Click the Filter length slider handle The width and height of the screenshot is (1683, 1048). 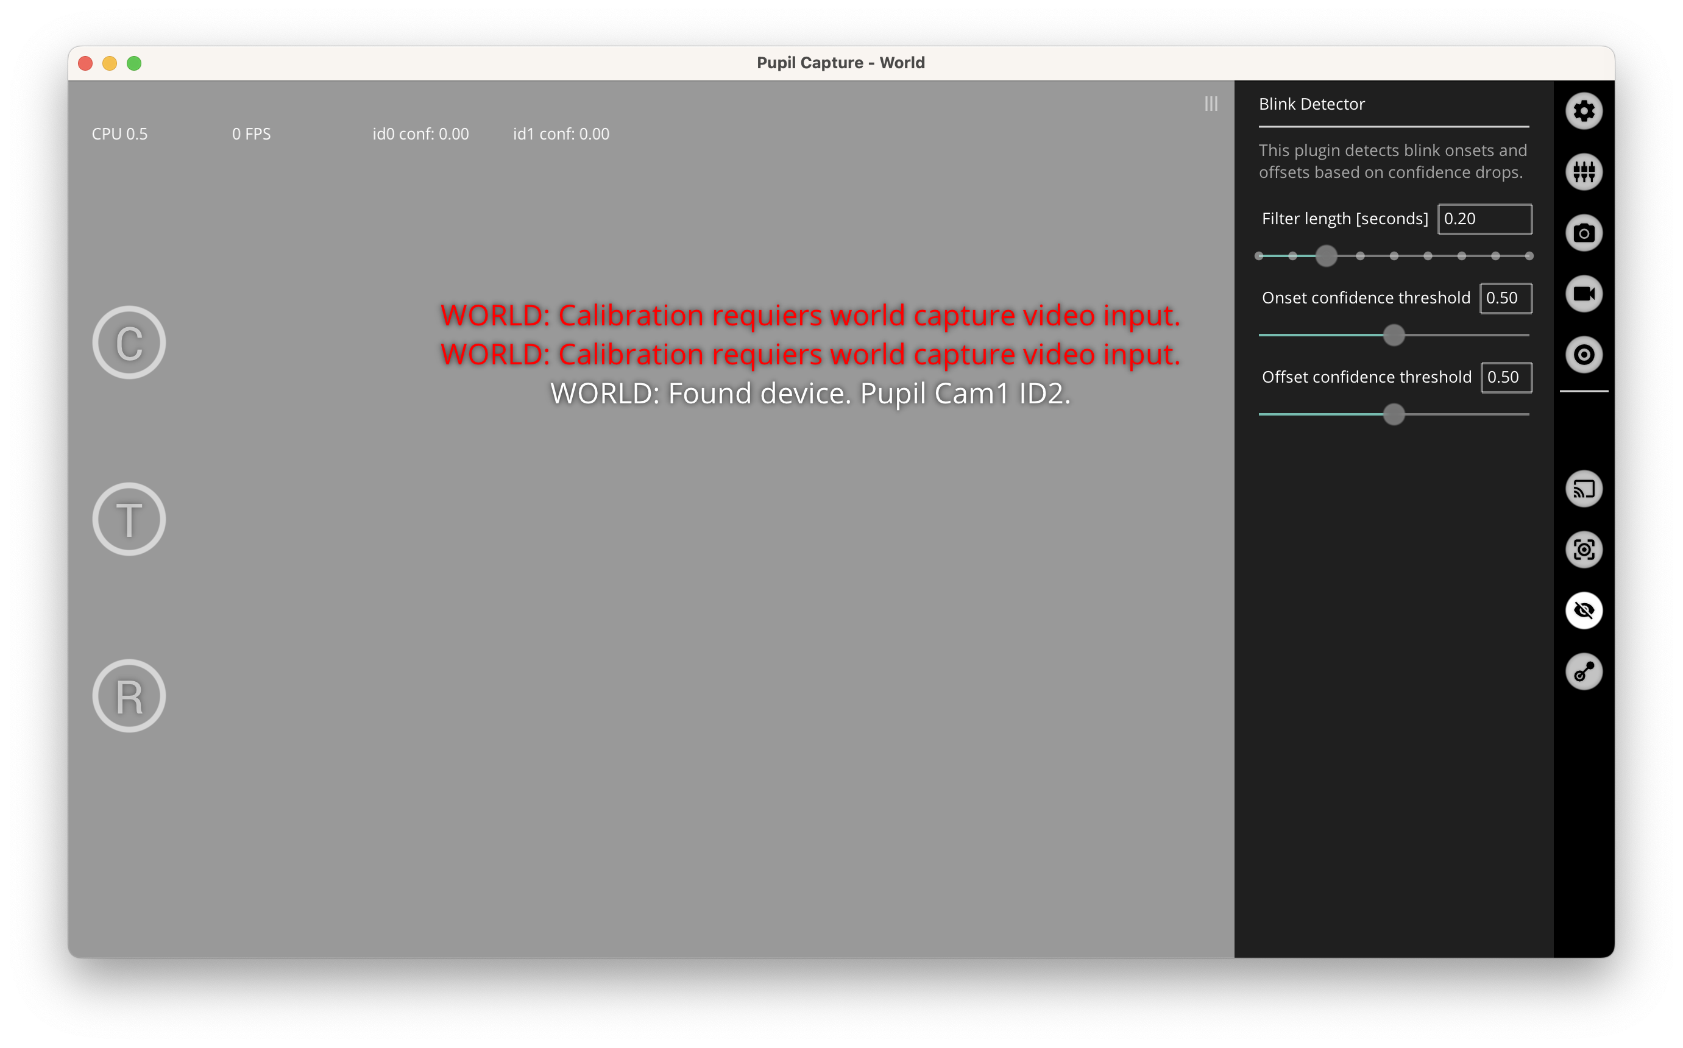[x=1325, y=257]
